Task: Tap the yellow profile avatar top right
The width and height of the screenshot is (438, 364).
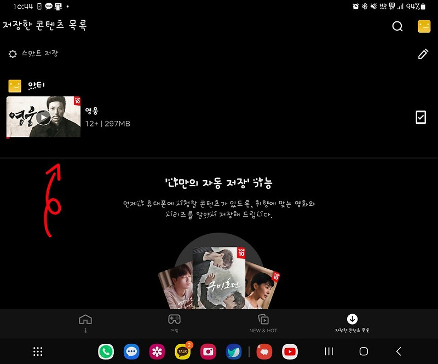Action: pos(424,26)
